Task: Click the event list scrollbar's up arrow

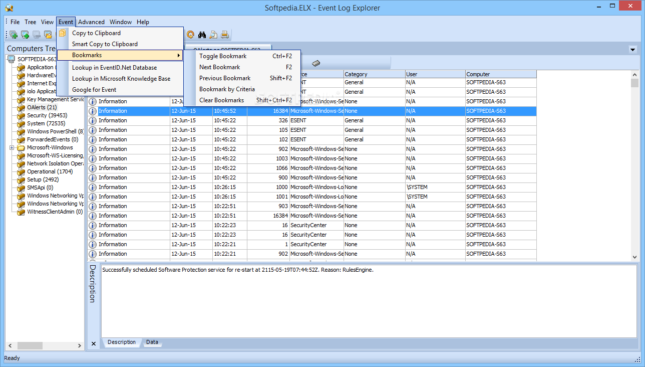Action: pyautogui.click(x=634, y=74)
